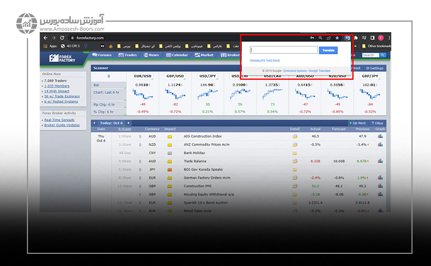Click the Forex Factory logo
Viewport: 431px width, 266px height.
tap(63, 58)
